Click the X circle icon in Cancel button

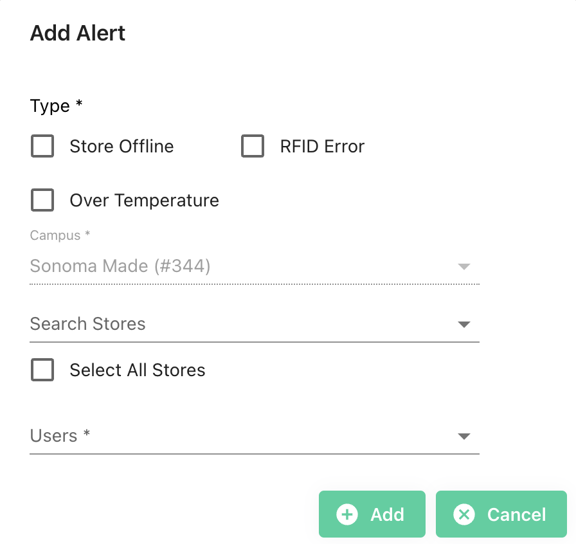click(464, 514)
